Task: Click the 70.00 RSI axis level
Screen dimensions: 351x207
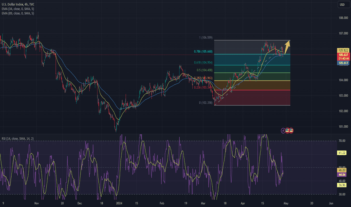Action: pos(342,141)
